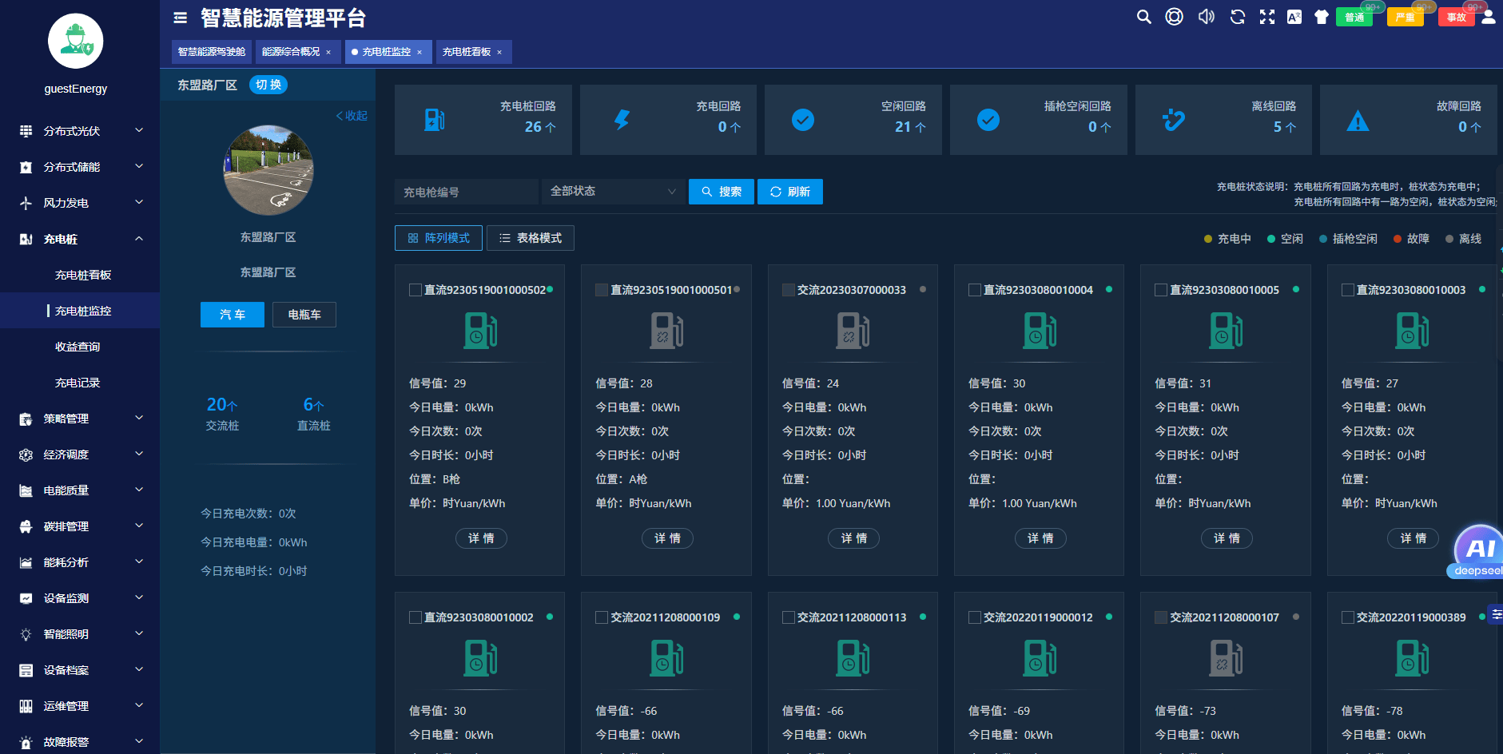Expand the 策略管理 sidebar menu
Viewport: 1503px width, 754px height.
[80, 419]
